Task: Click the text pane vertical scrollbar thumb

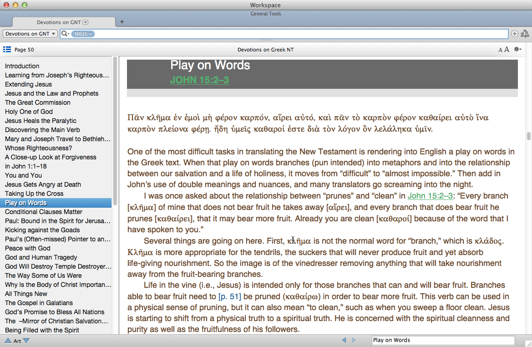Action: pyautogui.click(x=528, y=136)
